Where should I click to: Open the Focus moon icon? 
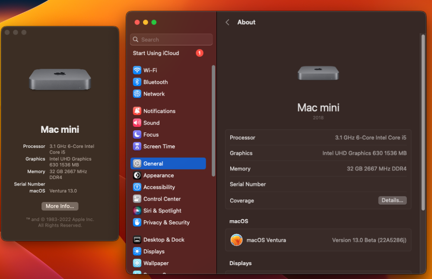click(137, 135)
